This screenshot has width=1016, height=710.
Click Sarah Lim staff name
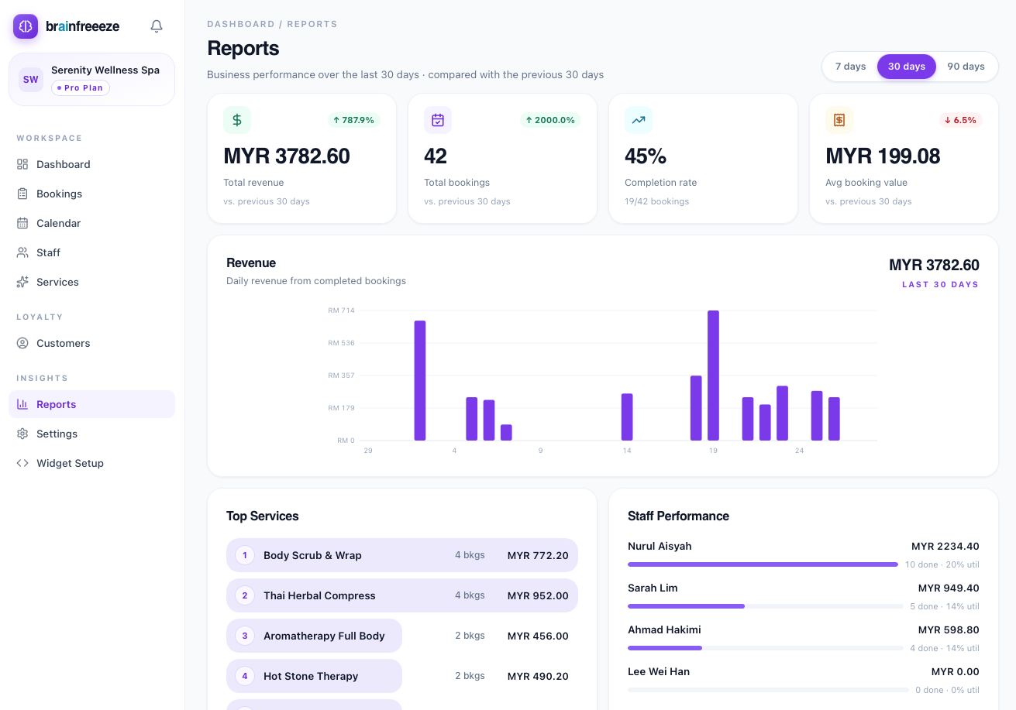tap(653, 588)
